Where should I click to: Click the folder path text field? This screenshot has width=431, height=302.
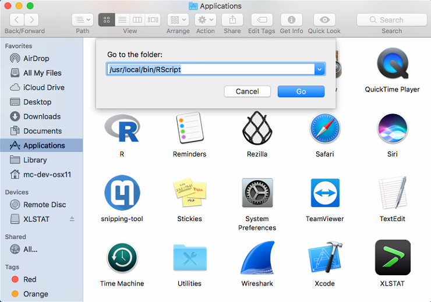210,69
